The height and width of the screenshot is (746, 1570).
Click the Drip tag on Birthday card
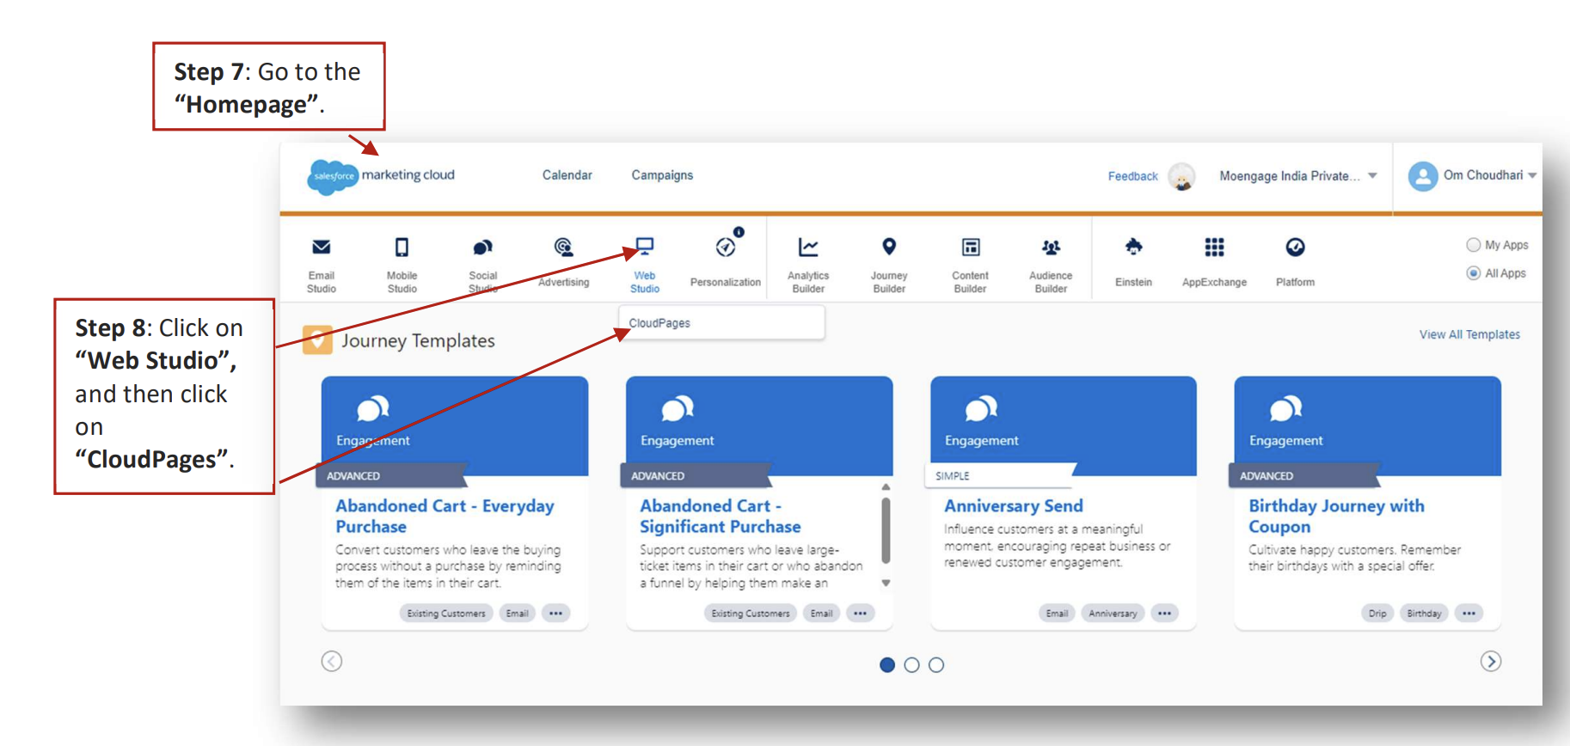pyautogui.click(x=1377, y=614)
